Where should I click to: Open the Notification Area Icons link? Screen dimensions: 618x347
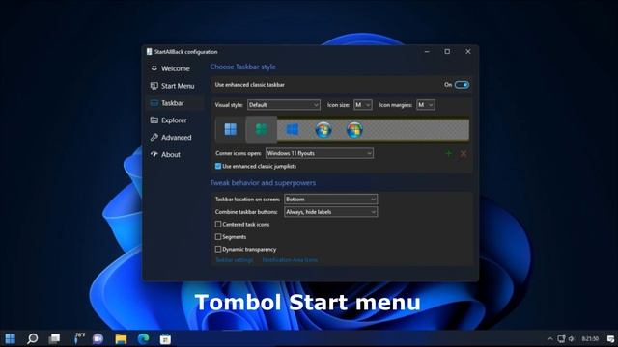[x=290, y=260]
